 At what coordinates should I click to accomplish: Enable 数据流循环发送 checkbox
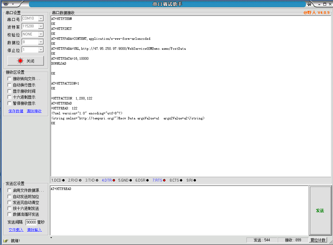[9, 214]
